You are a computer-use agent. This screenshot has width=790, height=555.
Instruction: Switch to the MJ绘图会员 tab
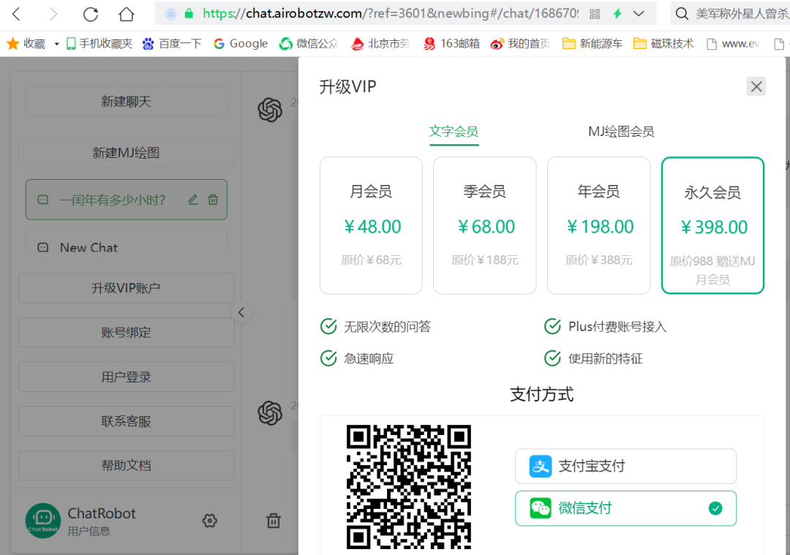[x=621, y=132]
